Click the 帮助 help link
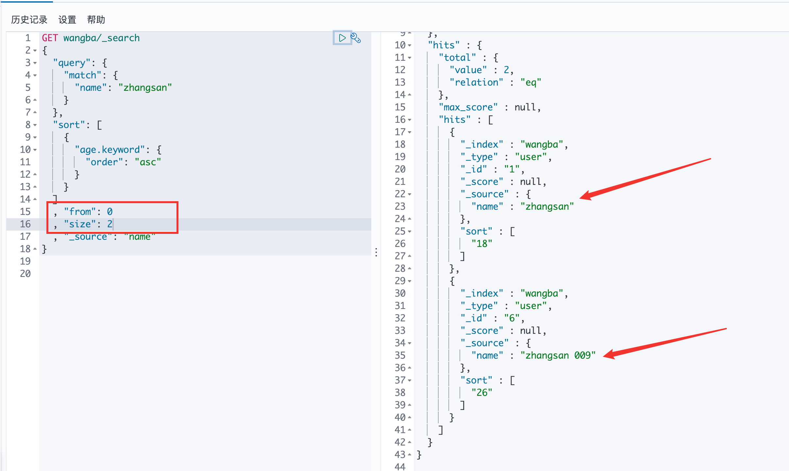789x471 pixels. pos(96,20)
